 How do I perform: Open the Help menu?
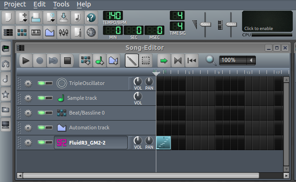(83, 4)
